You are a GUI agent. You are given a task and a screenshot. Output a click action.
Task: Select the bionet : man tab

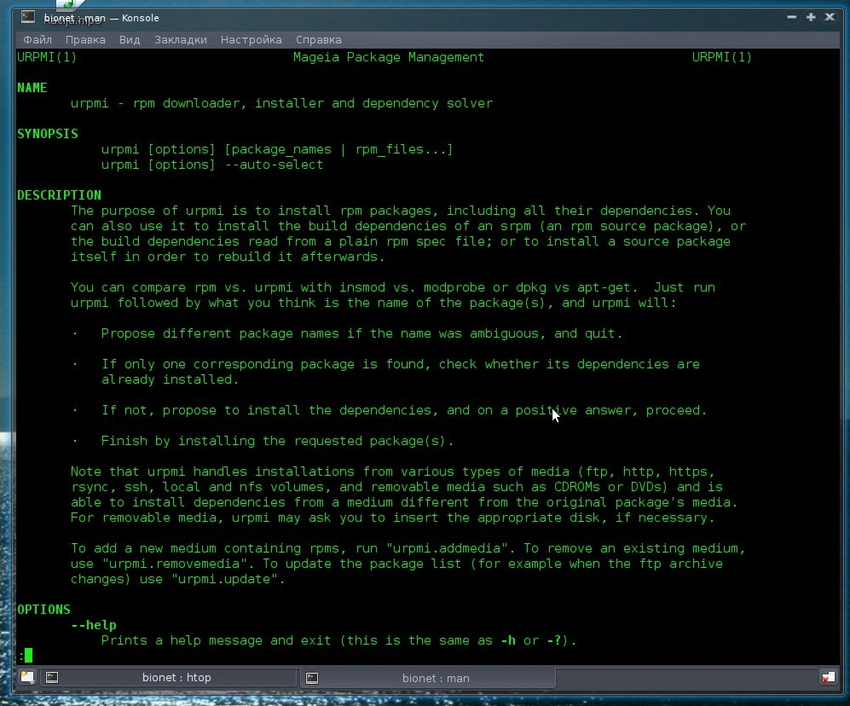[436, 678]
